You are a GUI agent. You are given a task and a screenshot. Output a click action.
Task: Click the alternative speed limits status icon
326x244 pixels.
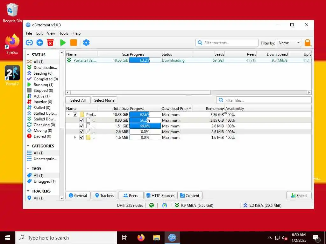pyautogui.click(x=165, y=206)
